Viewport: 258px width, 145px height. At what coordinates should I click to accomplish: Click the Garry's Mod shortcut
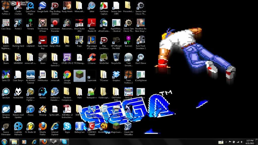55,40
